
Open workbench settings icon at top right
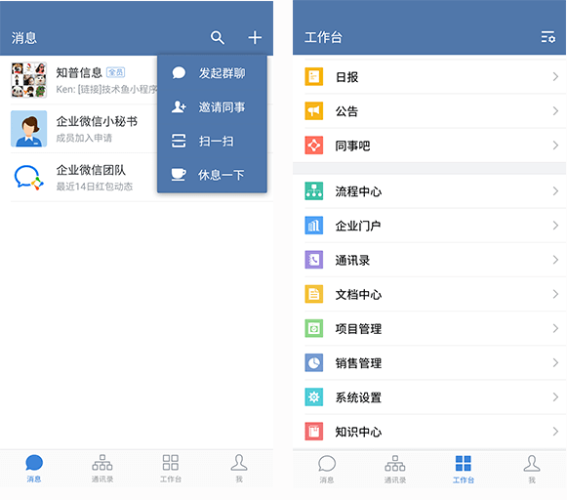[x=547, y=37]
